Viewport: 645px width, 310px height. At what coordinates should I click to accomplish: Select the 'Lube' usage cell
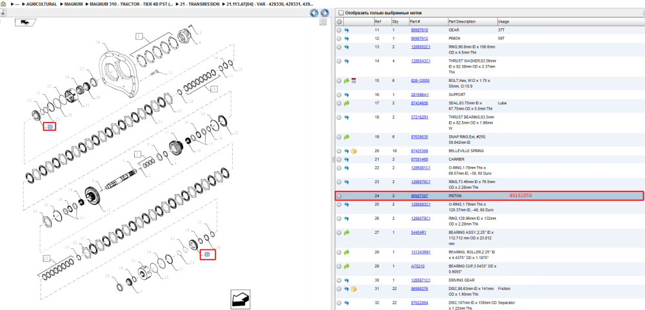point(501,103)
